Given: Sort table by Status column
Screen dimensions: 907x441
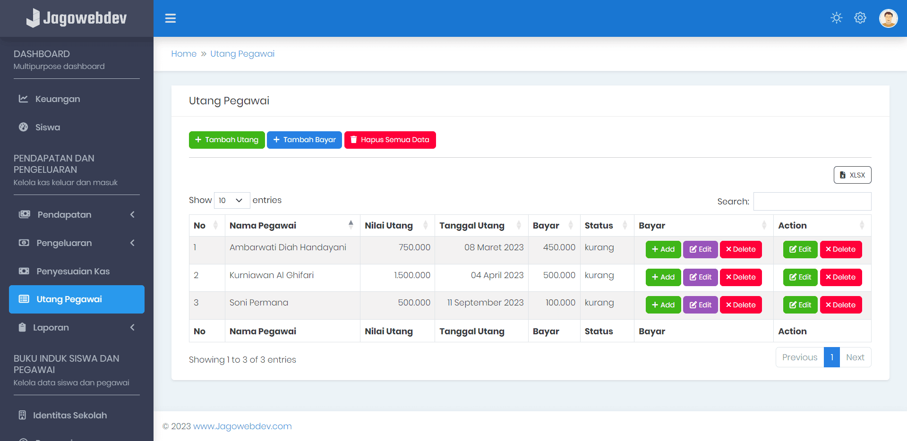Looking at the screenshot, I should pyautogui.click(x=607, y=225).
